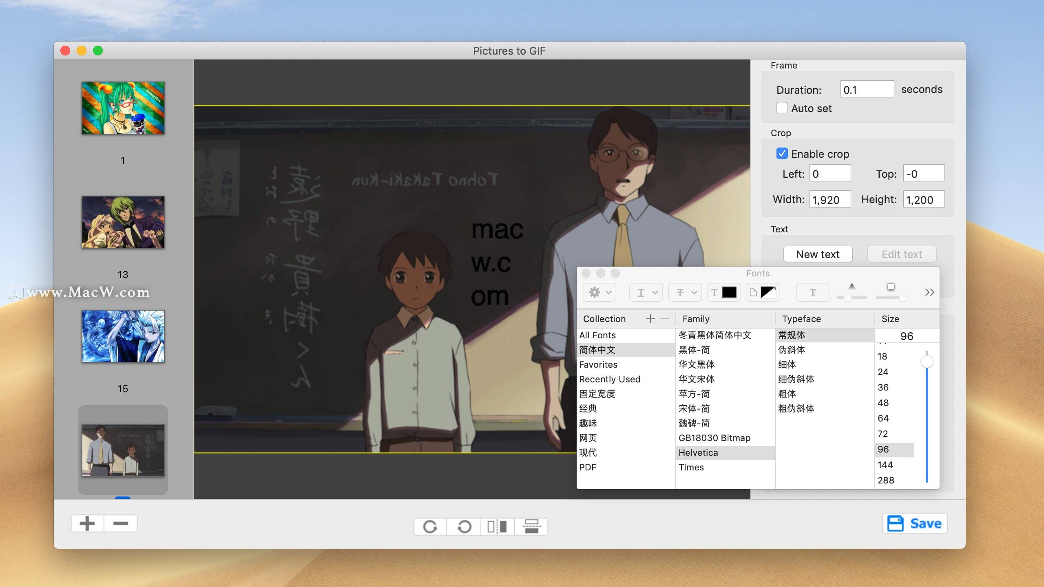Adjust the shadow opacity slider
The height and width of the screenshot is (587, 1044).
pos(848,298)
